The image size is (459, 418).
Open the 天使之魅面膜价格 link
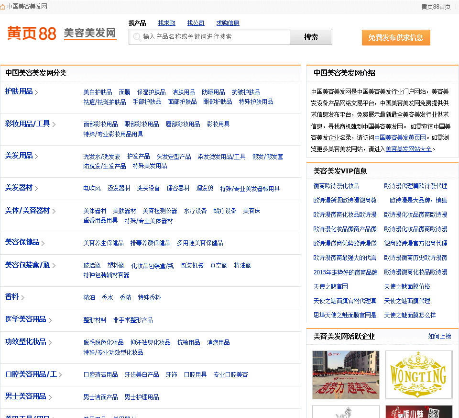[x=407, y=286]
